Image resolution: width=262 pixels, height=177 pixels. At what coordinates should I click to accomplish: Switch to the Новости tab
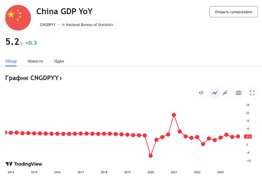pyautogui.click(x=36, y=61)
